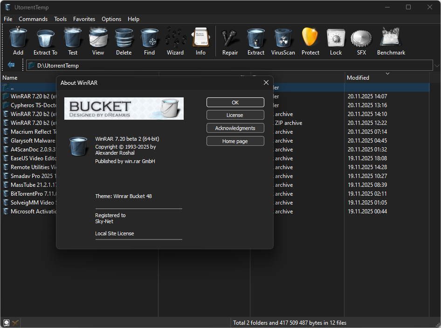The height and width of the screenshot is (328, 441).
Task: Click the Macrium Reflect archive icon
Action: [x=6, y=131]
